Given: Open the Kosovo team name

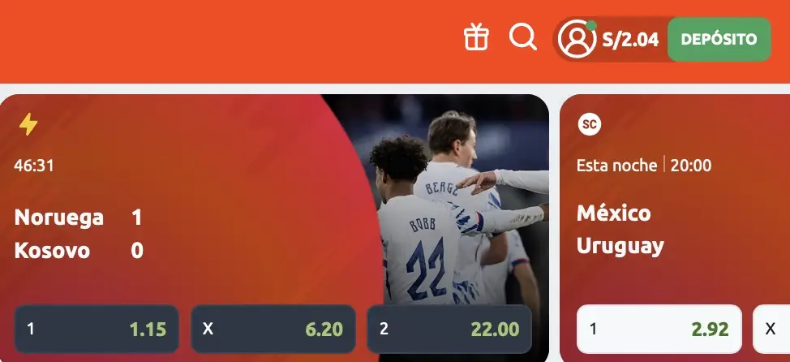Looking at the screenshot, I should tap(52, 250).
